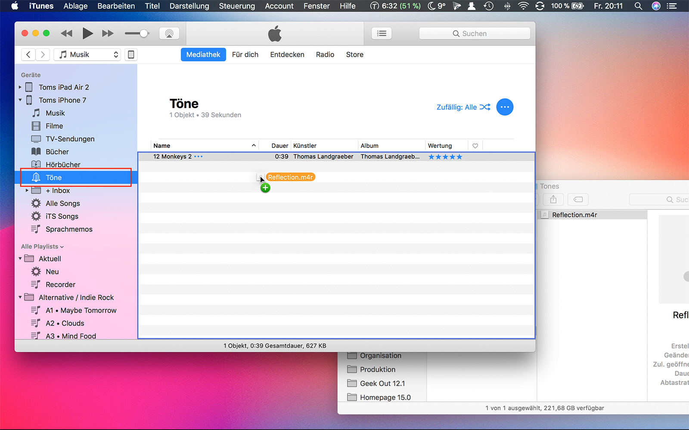689x430 pixels.
Task: Click Thomas Landgraeber artist cell
Action: tap(323, 157)
